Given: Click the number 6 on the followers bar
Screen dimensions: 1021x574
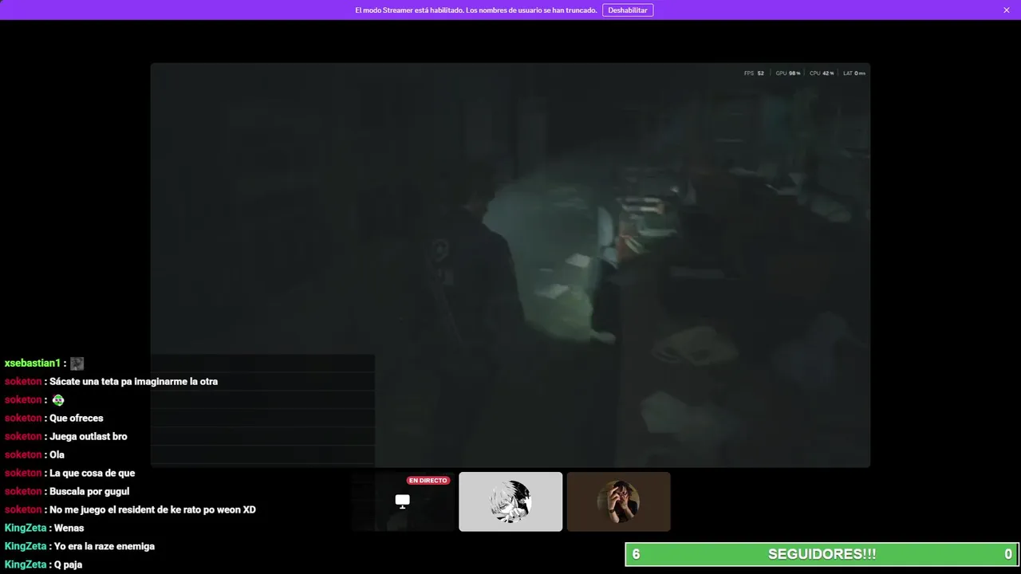Looking at the screenshot, I should [x=637, y=554].
